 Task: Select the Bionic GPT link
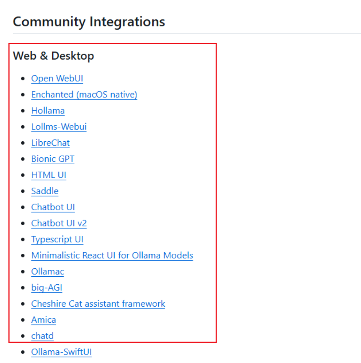click(53, 159)
